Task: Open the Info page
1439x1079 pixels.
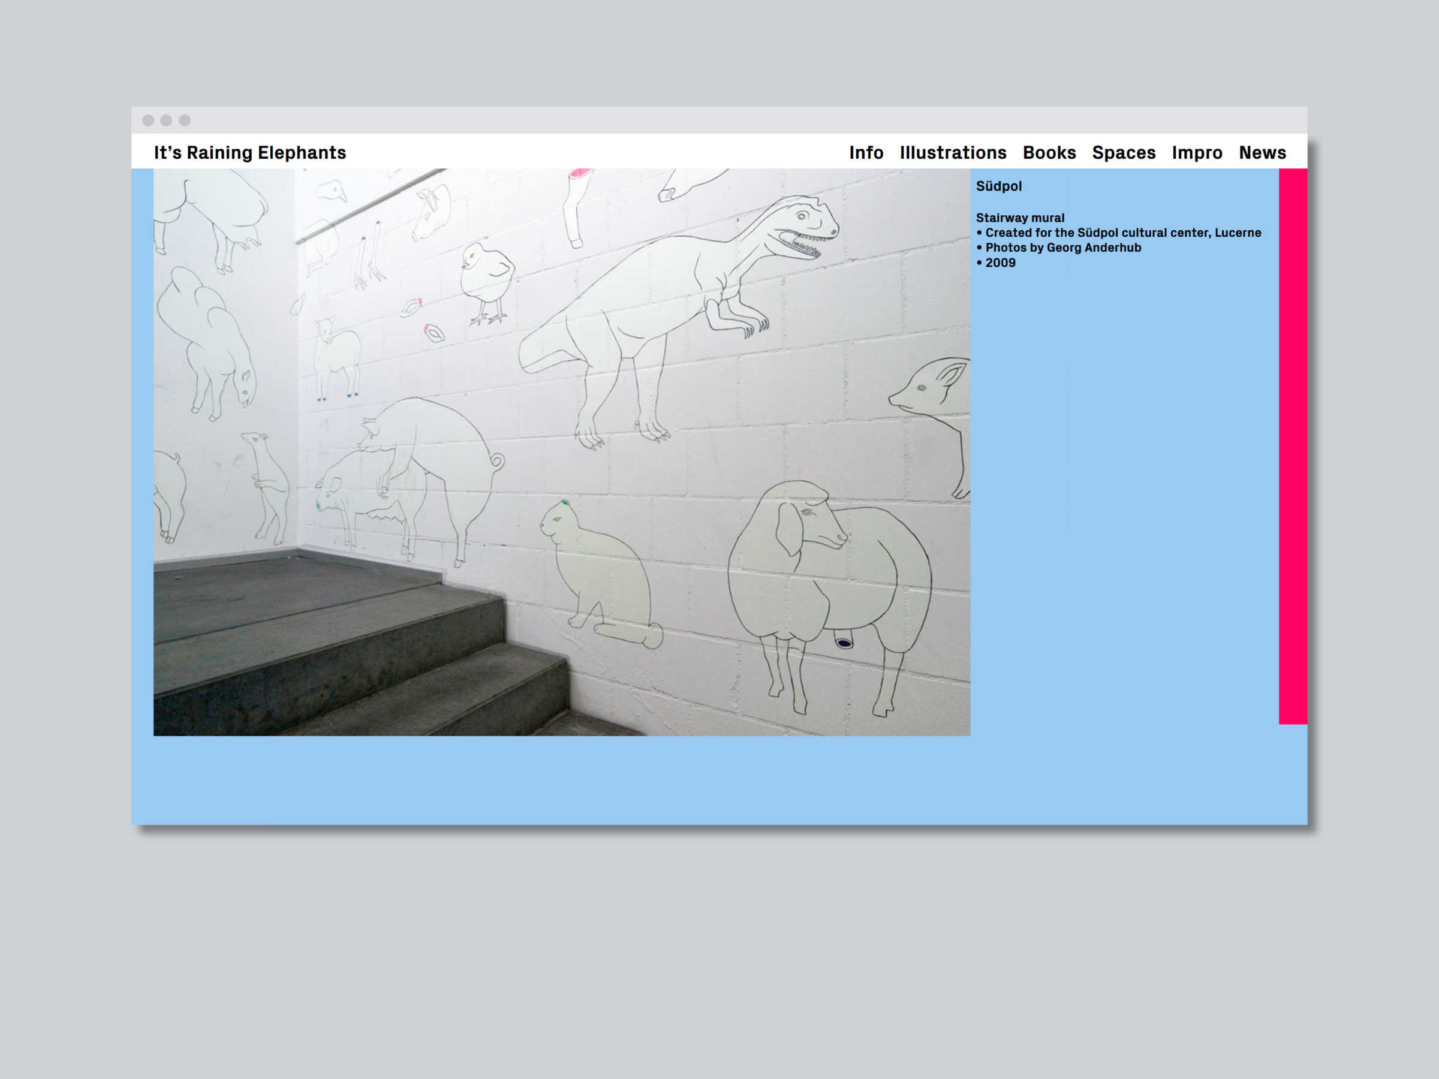Action: (x=866, y=153)
